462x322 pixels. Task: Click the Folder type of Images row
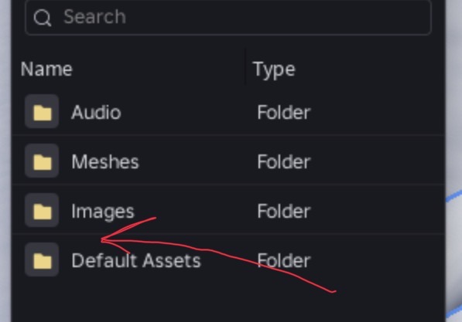(x=284, y=211)
